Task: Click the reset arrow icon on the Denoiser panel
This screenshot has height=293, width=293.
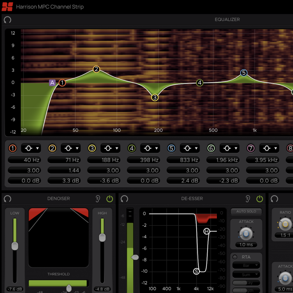Action: pyautogui.click(x=7, y=199)
